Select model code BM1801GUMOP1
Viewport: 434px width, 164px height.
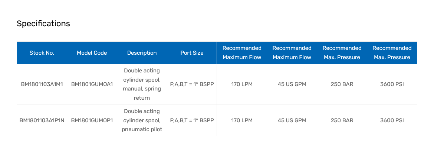pos(92,120)
